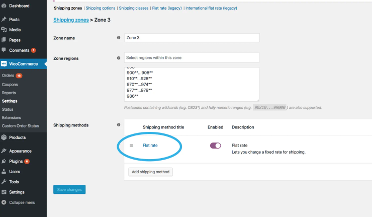Click the Dashboard gauge icon
372x217 pixels.
4,6
